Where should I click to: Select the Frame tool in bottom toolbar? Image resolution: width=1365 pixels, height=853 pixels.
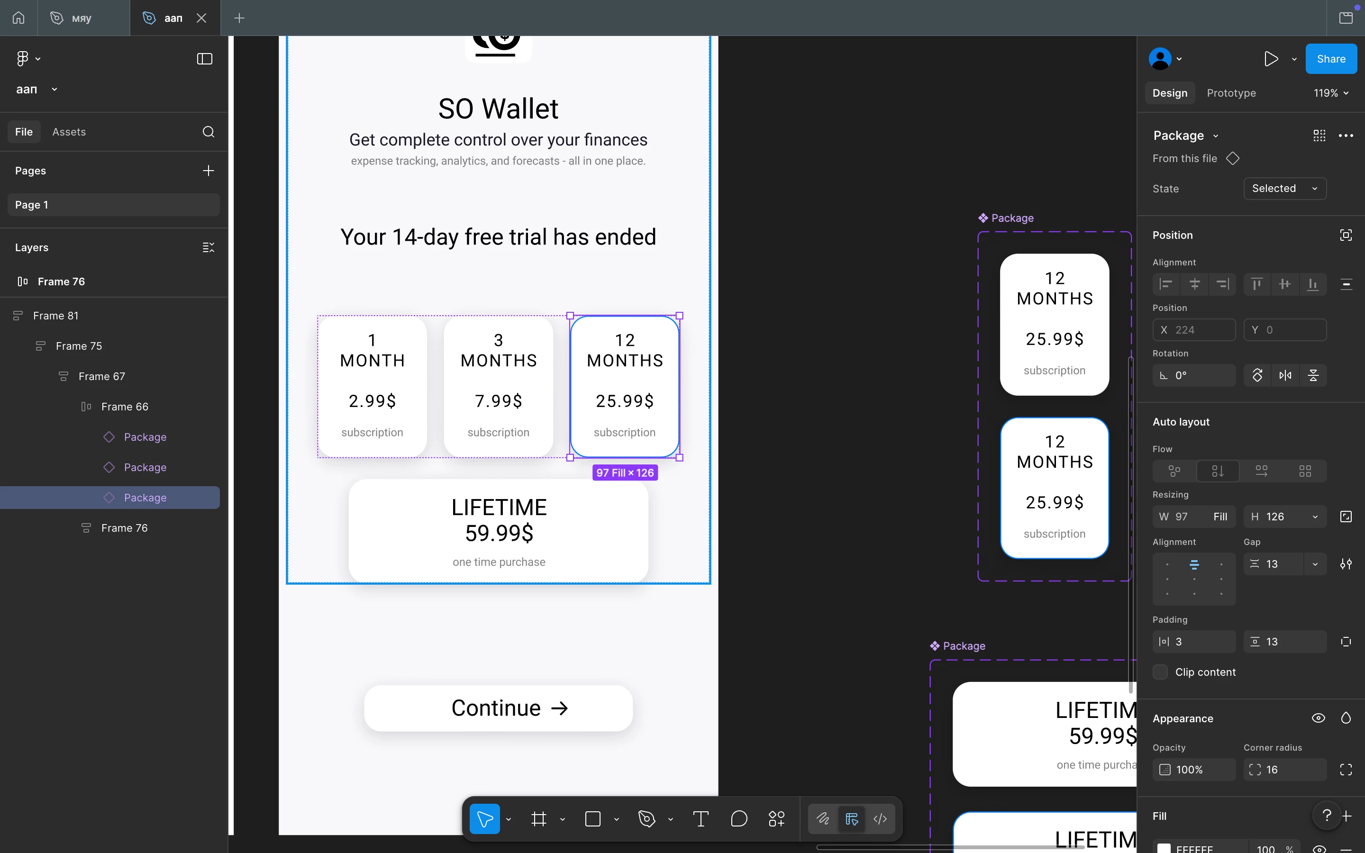pos(539,818)
